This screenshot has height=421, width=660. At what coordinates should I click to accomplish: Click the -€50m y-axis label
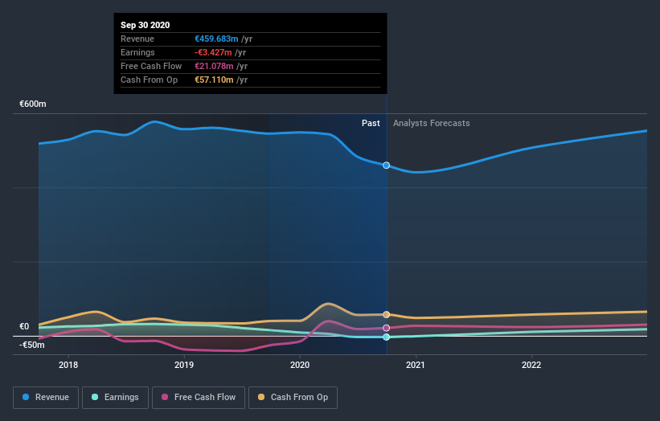tap(31, 345)
